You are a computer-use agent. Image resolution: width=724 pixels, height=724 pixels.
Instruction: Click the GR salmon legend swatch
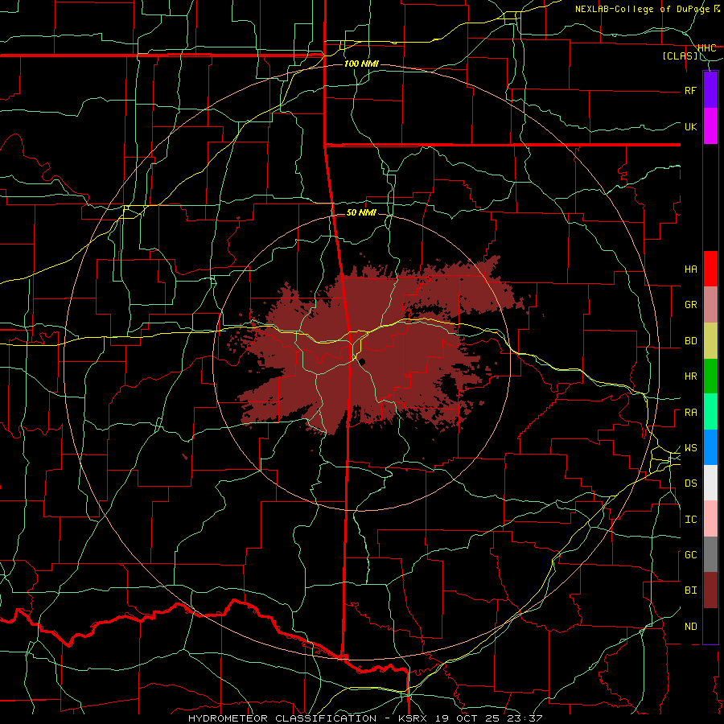coord(710,305)
